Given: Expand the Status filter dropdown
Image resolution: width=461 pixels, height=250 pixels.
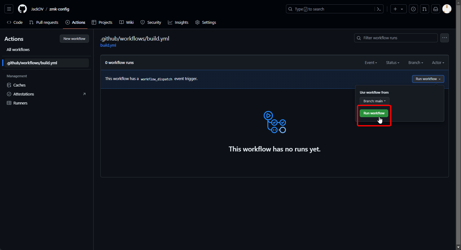Looking at the screenshot, I should pos(392,63).
